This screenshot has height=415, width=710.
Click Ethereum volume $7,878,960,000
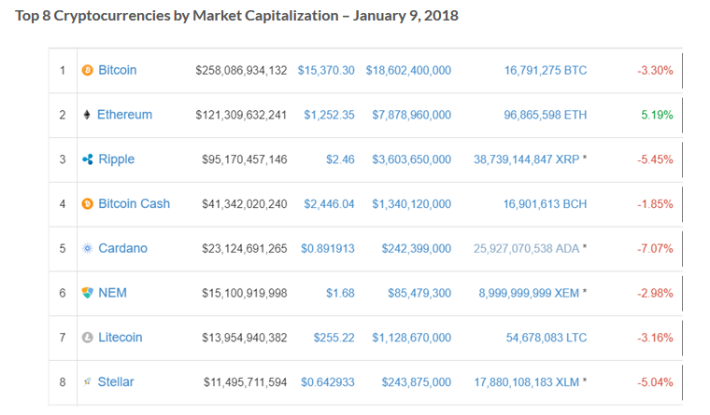(x=412, y=115)
